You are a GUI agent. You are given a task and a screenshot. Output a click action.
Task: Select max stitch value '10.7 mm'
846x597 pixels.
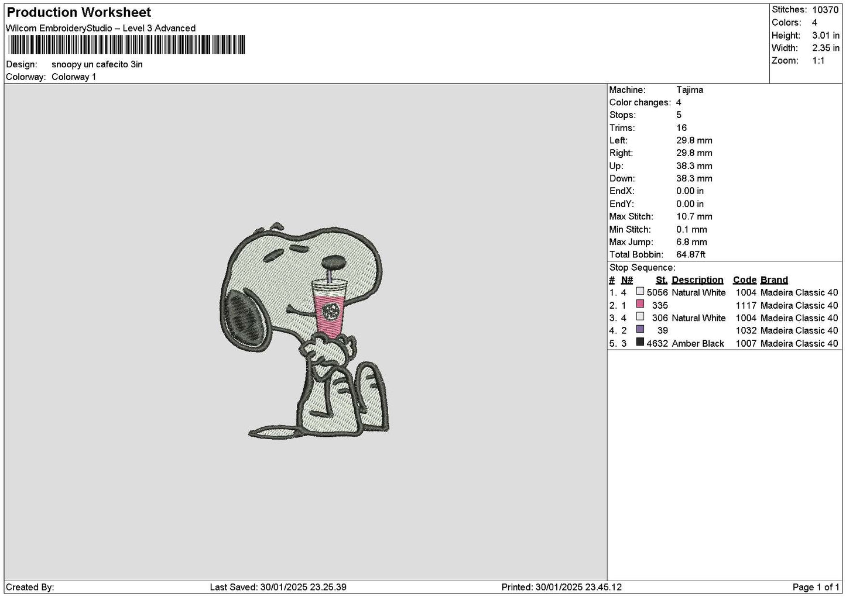pos(694,217)
